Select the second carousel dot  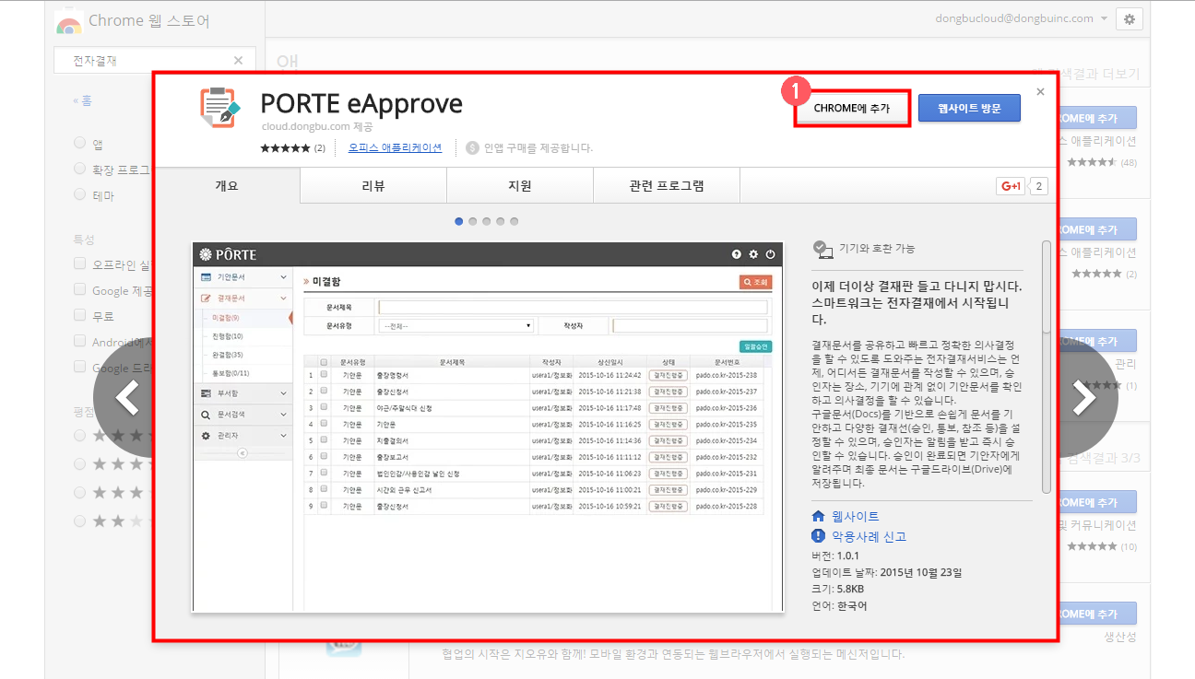click(x=473, y=221)
